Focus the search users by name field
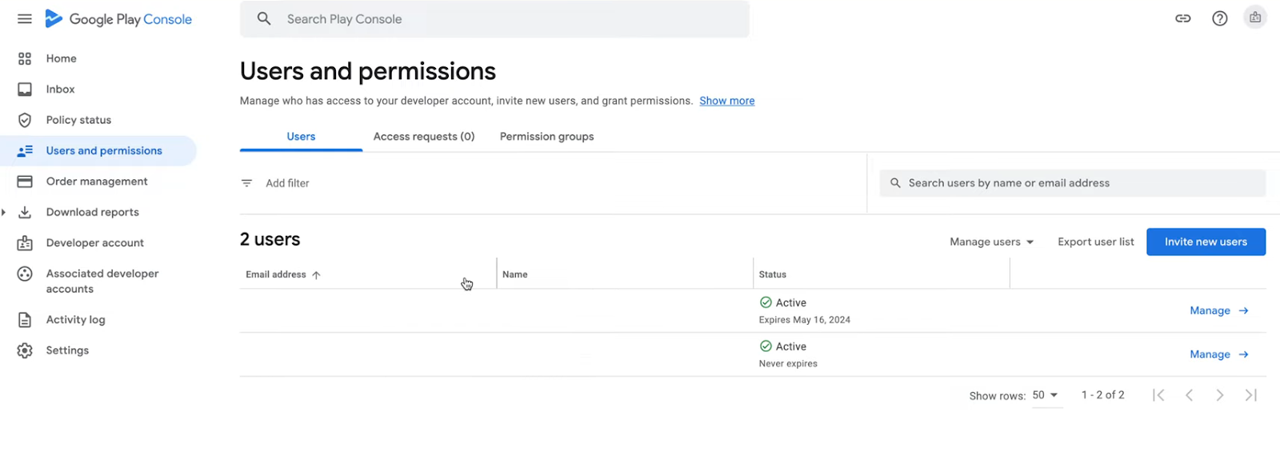 click(x=1072, y=183)
